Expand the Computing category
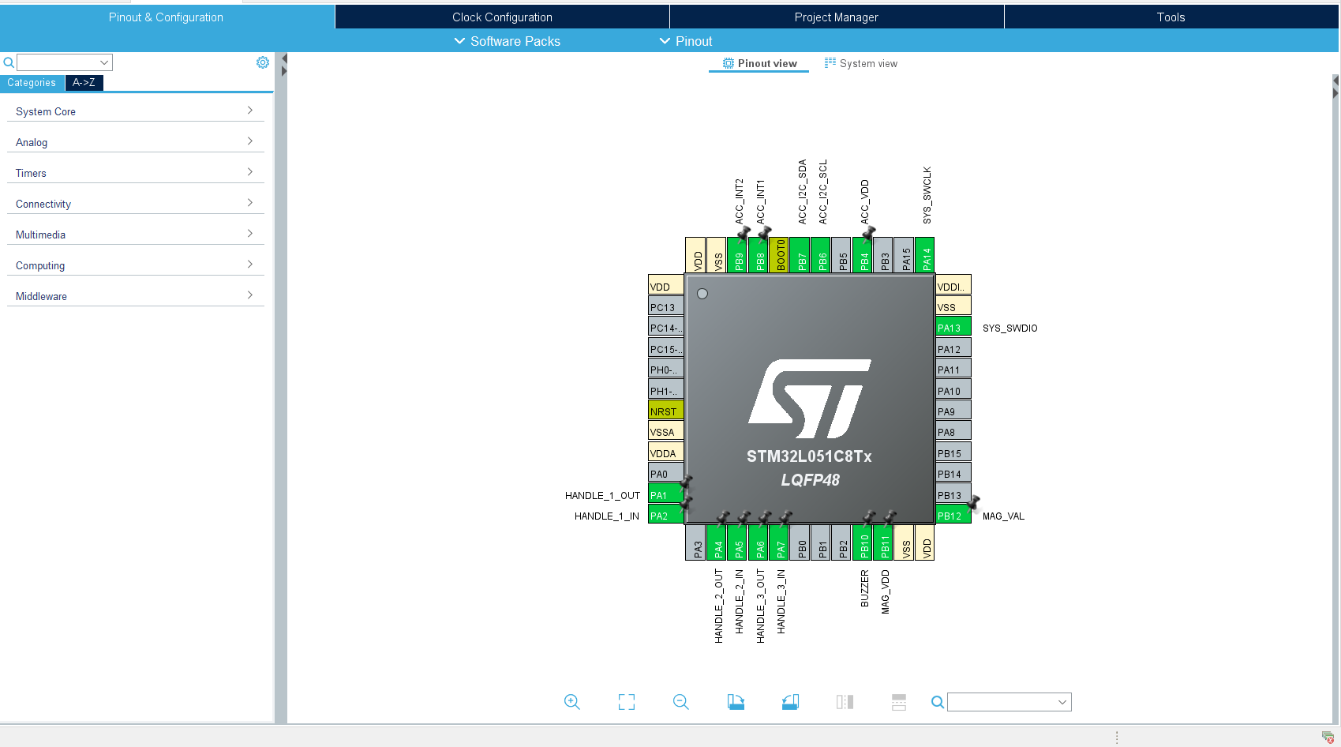1341x747 pixels. (135, 265)
